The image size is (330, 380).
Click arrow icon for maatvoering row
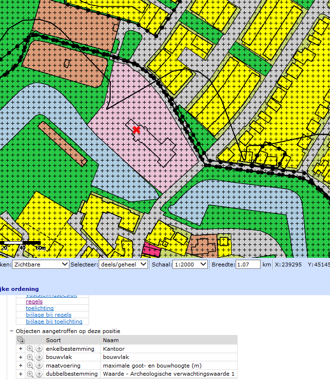[x=39, y=366]
